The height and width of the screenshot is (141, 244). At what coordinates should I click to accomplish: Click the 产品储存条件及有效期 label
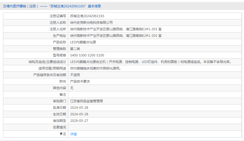coord(50,75)
